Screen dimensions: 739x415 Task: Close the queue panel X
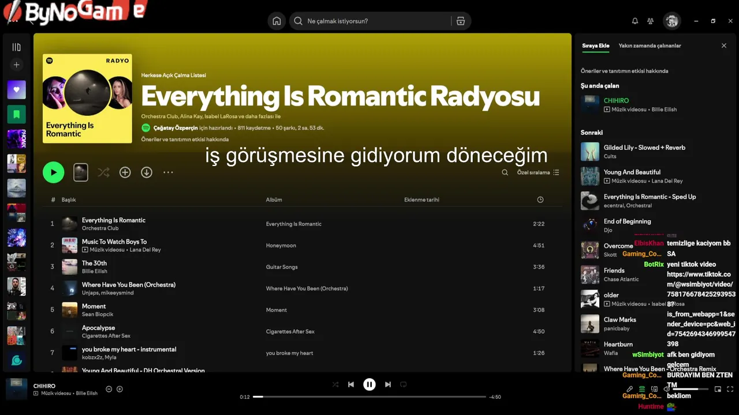coord(724,46)
